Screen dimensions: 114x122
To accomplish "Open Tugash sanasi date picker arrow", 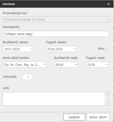I will point(75,49).
